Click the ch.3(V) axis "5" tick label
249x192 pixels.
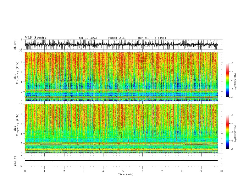coord(22,156)
